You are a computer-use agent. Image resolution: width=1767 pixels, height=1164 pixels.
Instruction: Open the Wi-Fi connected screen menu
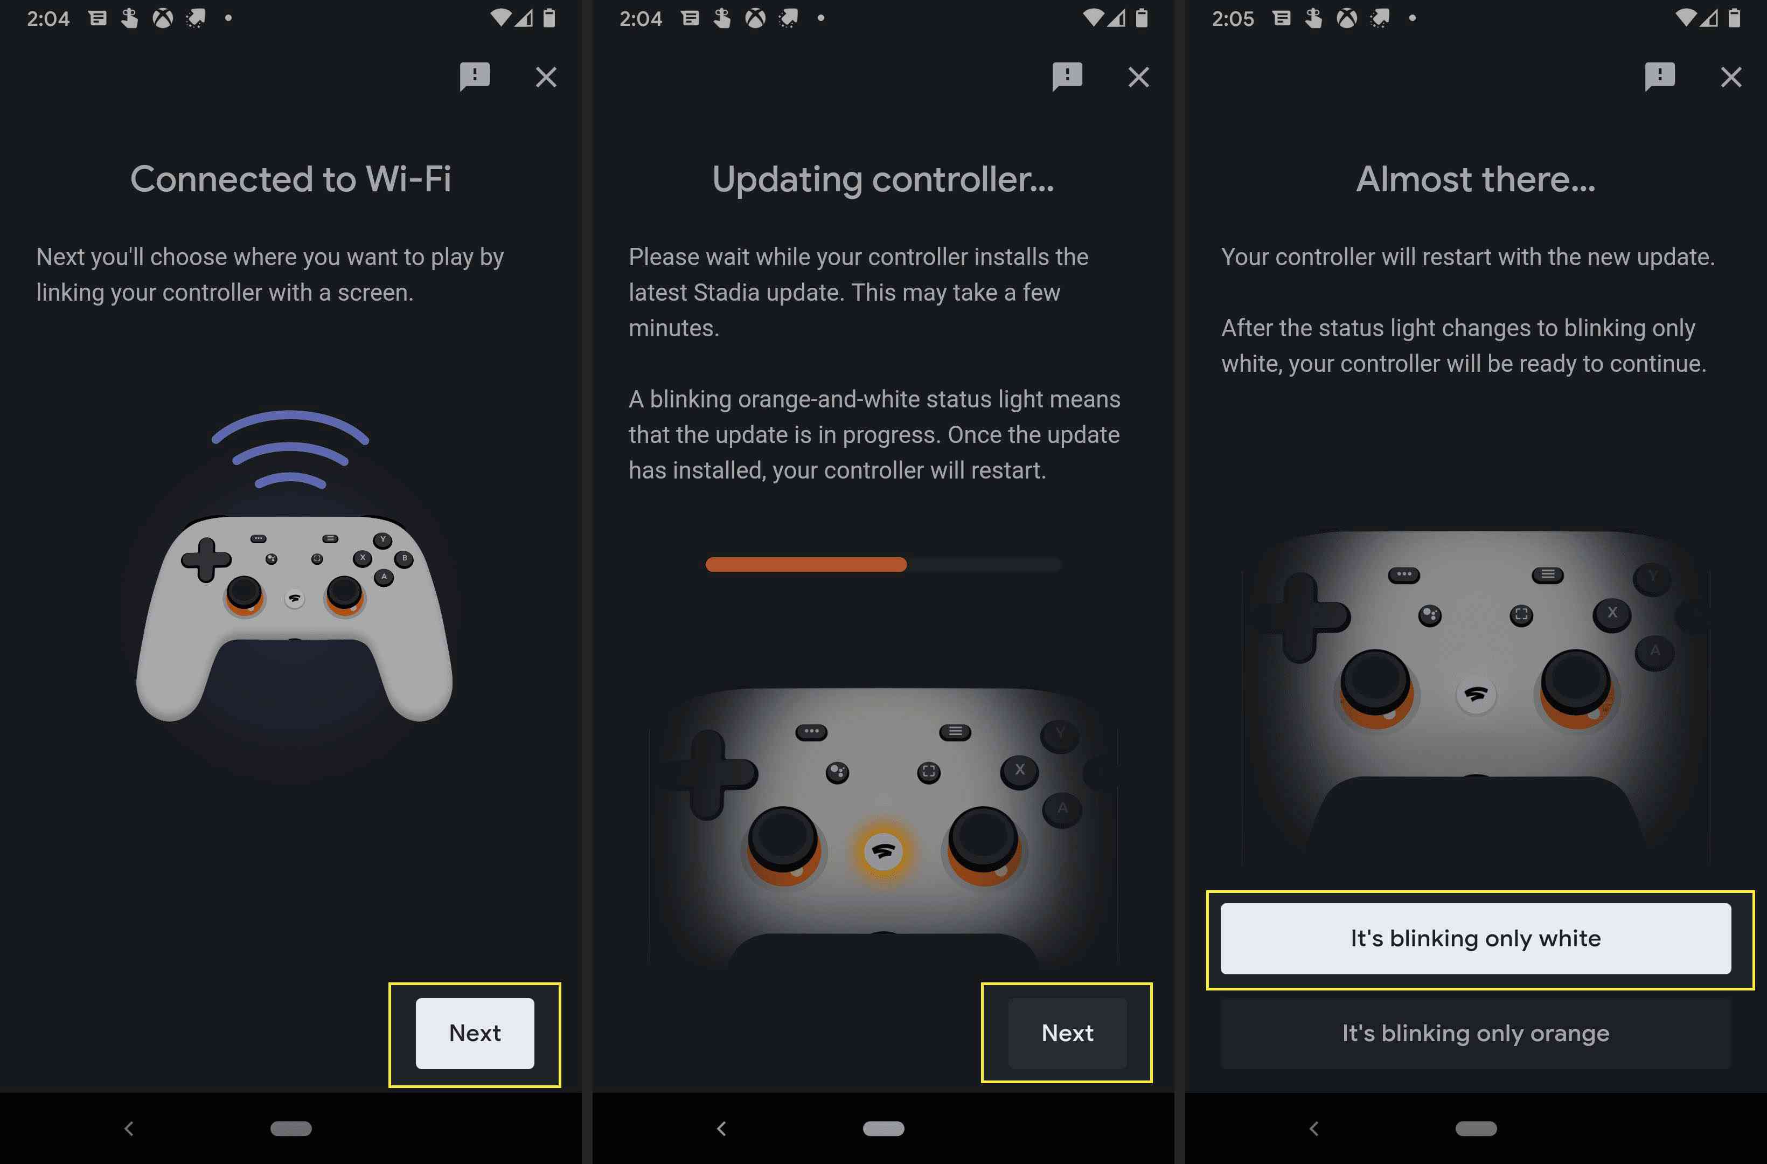[x=474, y=74]
